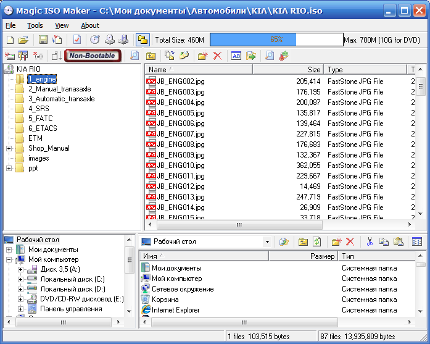Click the virtual drive icon beside CD drive

pos(123,40)
